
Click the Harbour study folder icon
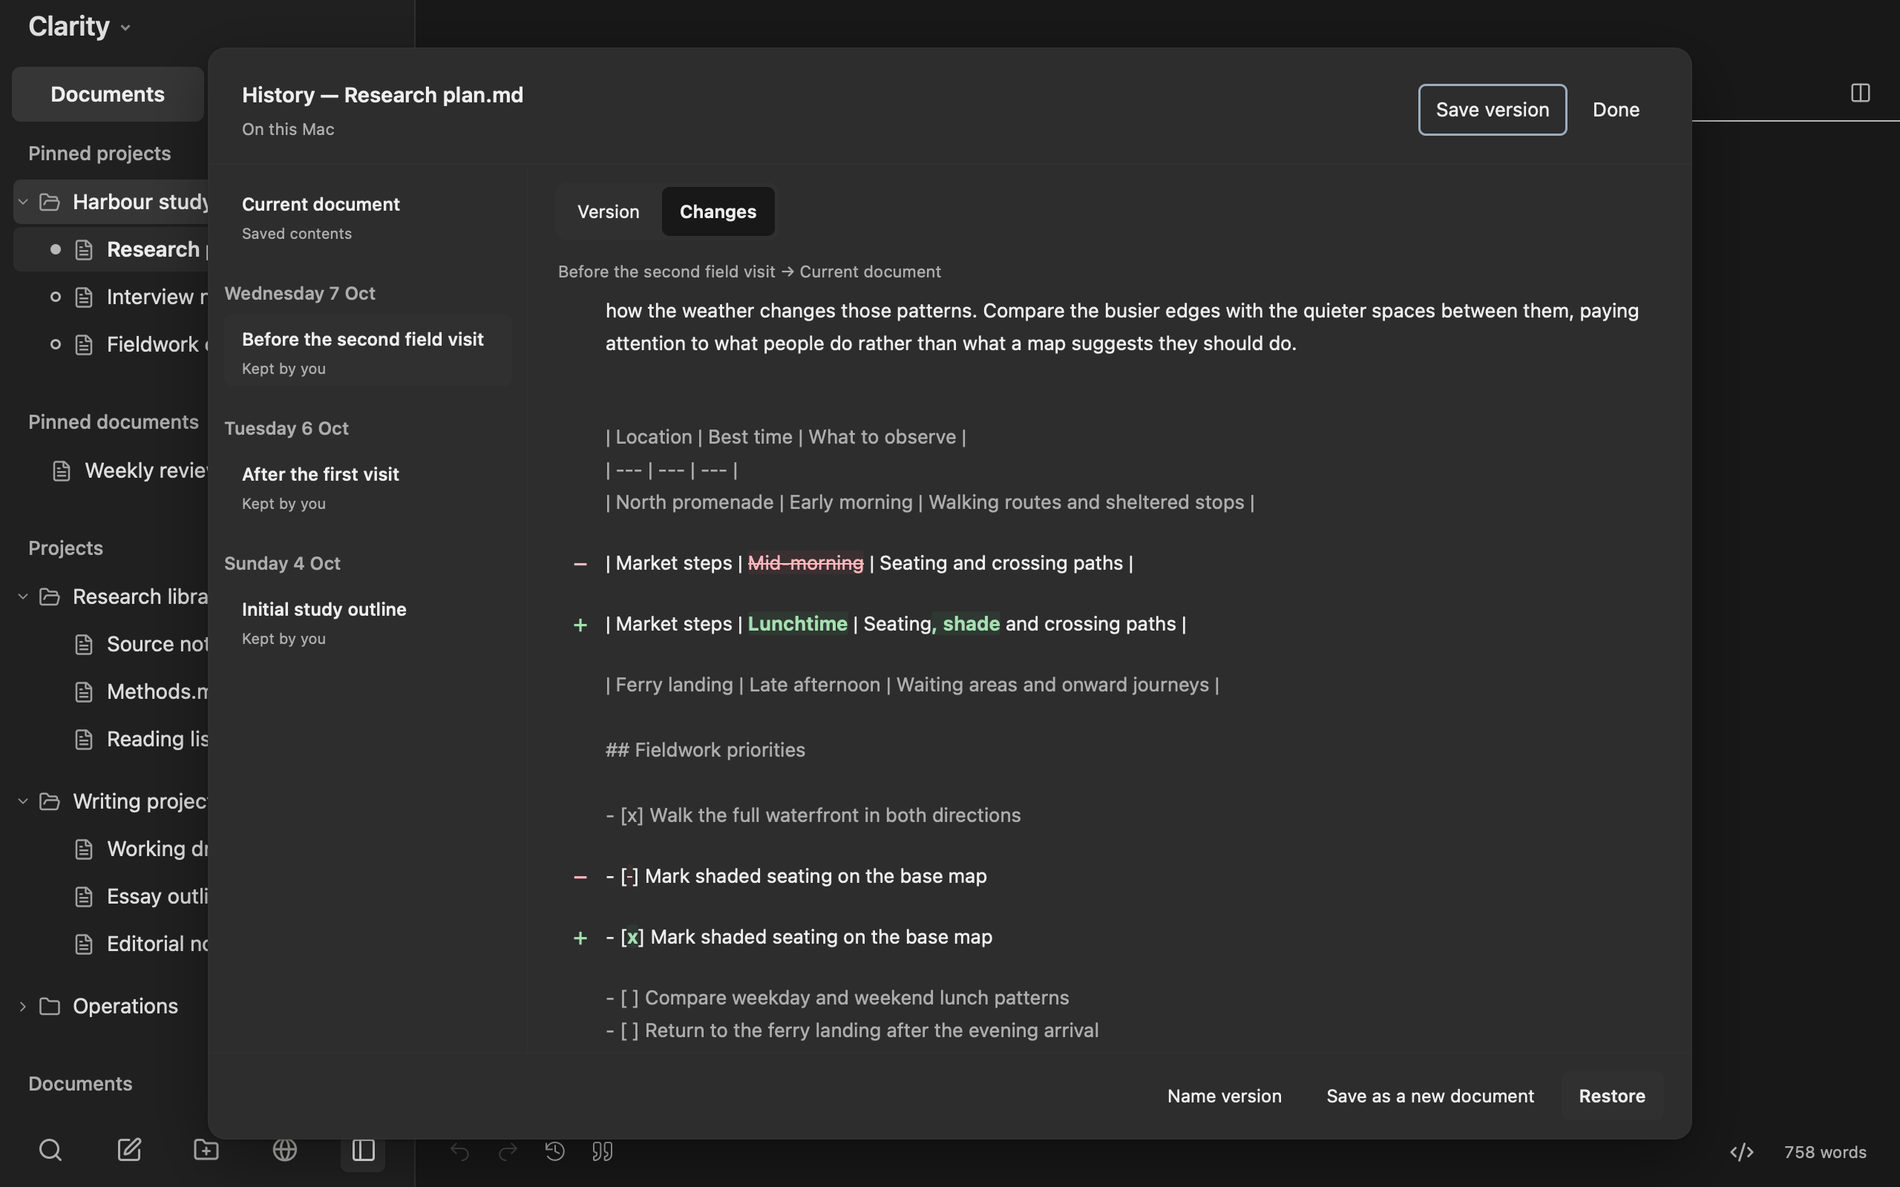[50, 202]
